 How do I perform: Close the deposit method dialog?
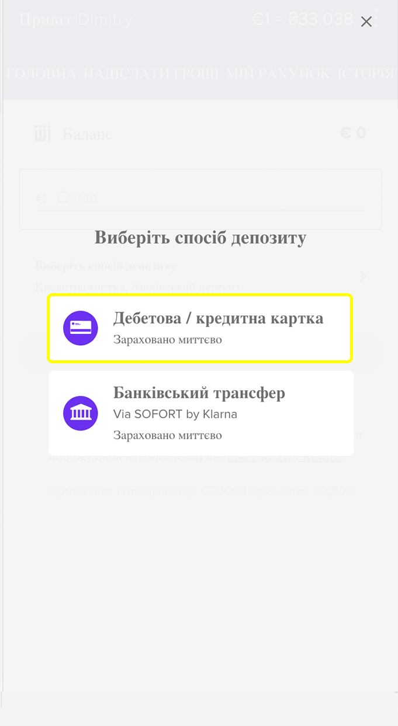coord(366,22)
